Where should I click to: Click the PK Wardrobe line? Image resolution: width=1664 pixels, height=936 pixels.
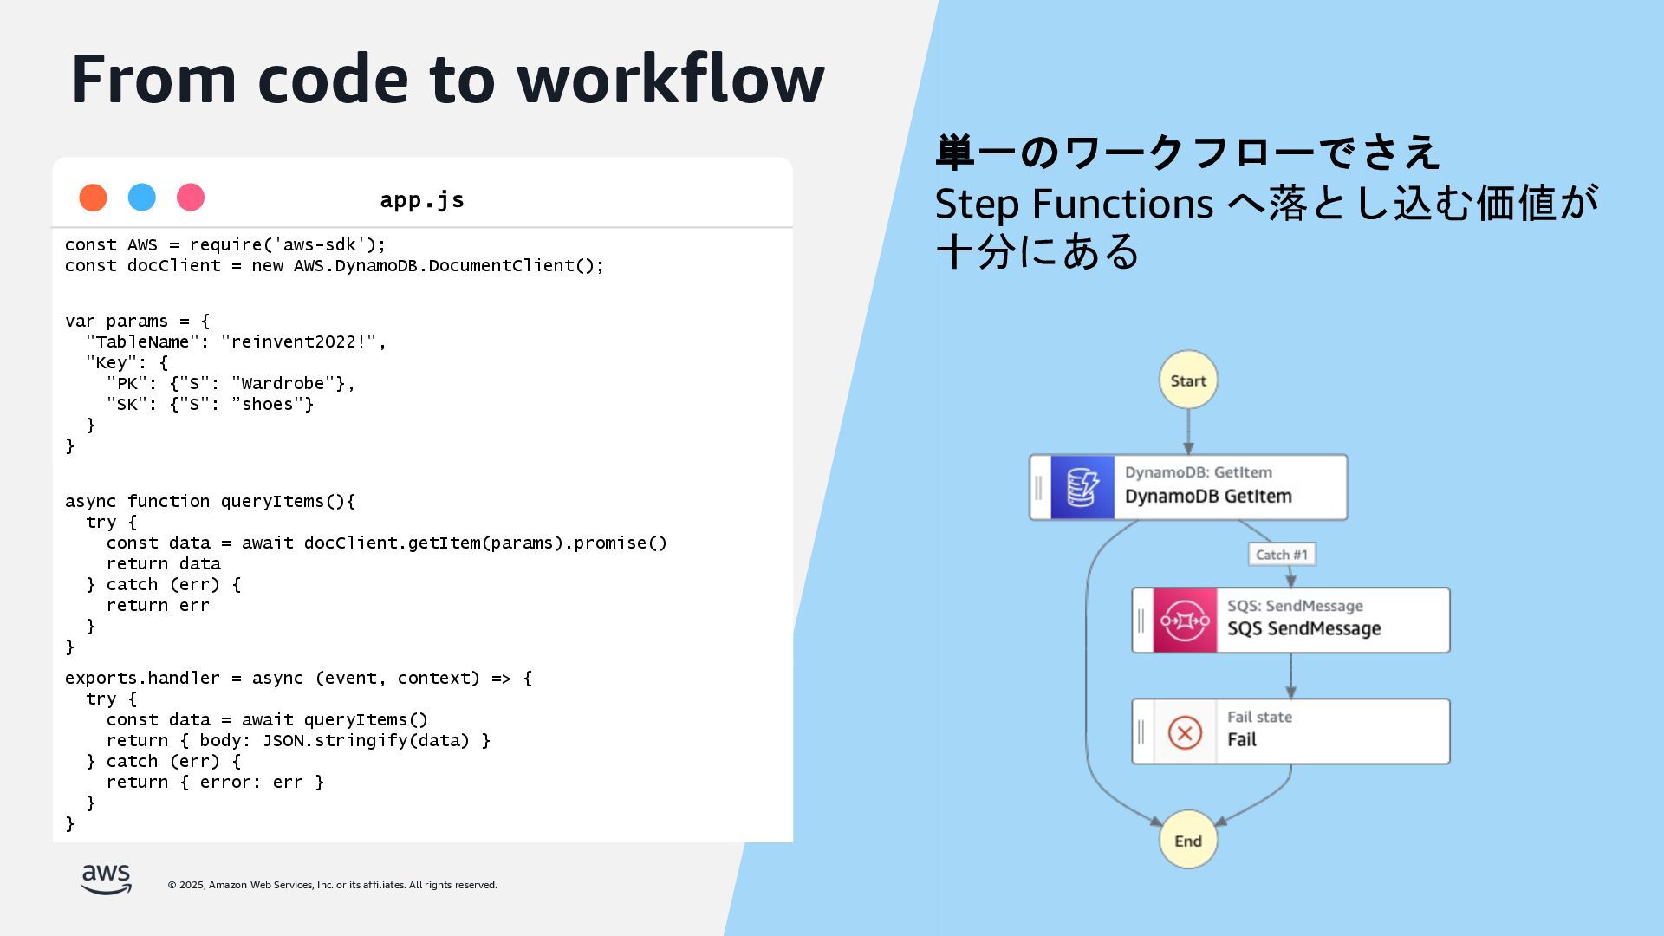[x=231, y=384]
